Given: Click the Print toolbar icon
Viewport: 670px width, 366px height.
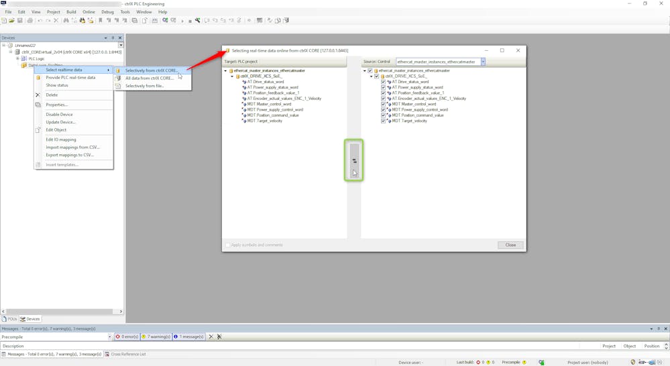Looking at the screenshot, I should (30, 21).
